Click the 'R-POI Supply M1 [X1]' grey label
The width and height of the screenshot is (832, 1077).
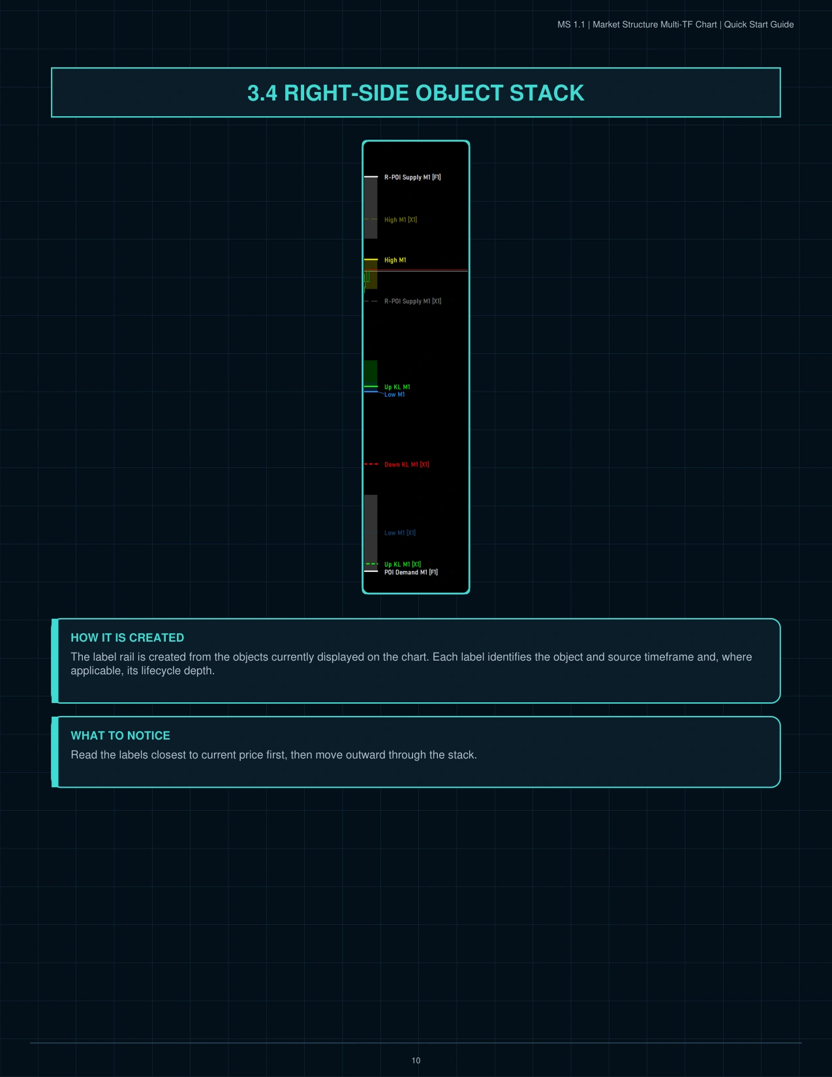pyautogui.click(x=412, y=302)
